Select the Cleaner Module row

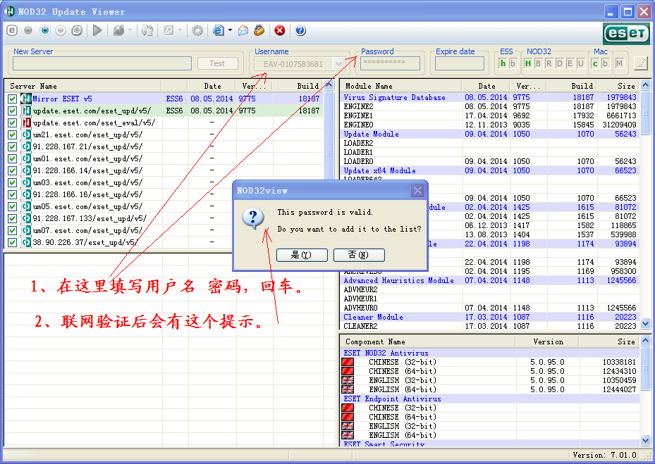[x=489, y=317]
